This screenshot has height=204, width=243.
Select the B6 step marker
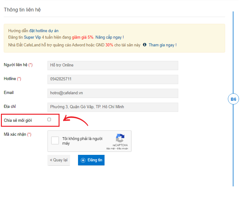coord(233,99)
